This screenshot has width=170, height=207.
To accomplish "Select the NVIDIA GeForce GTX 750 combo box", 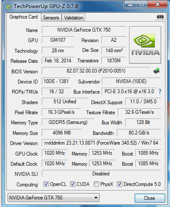I will [x=54, y=198].
